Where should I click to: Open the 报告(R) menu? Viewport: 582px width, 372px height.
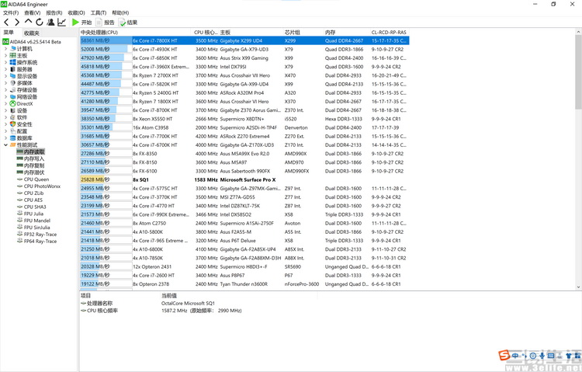[54, 12]
